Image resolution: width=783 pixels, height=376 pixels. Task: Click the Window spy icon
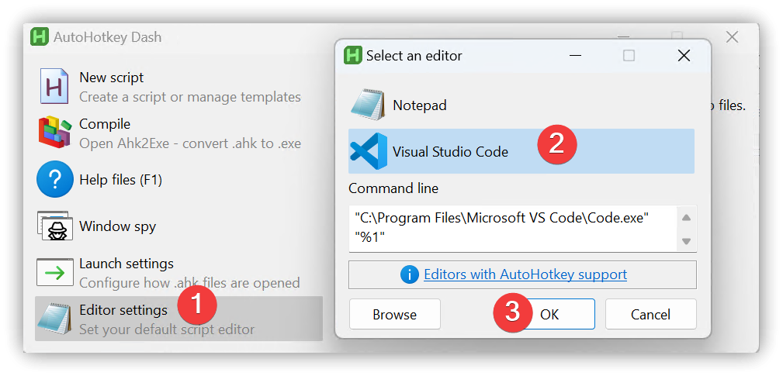pos(55,226)
